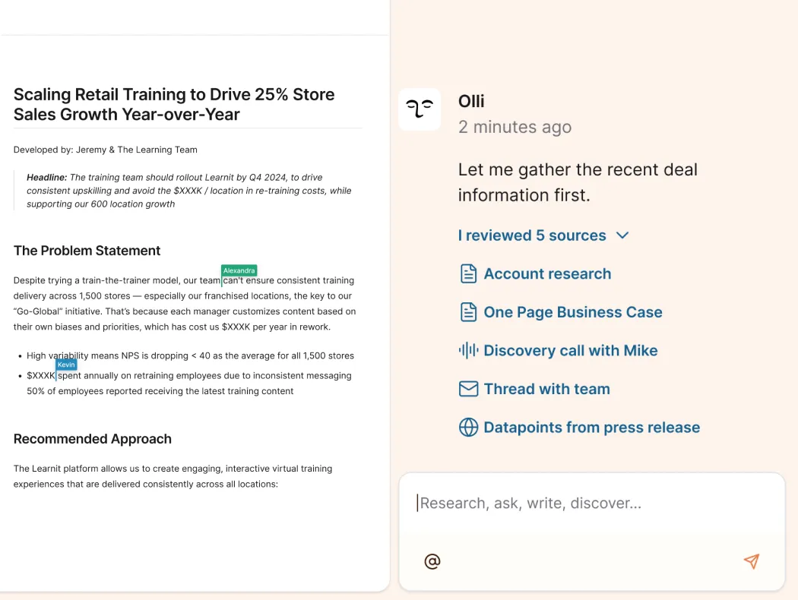
Task: Click the One Page Business Case page icon
Action: [x=468, y=312]
